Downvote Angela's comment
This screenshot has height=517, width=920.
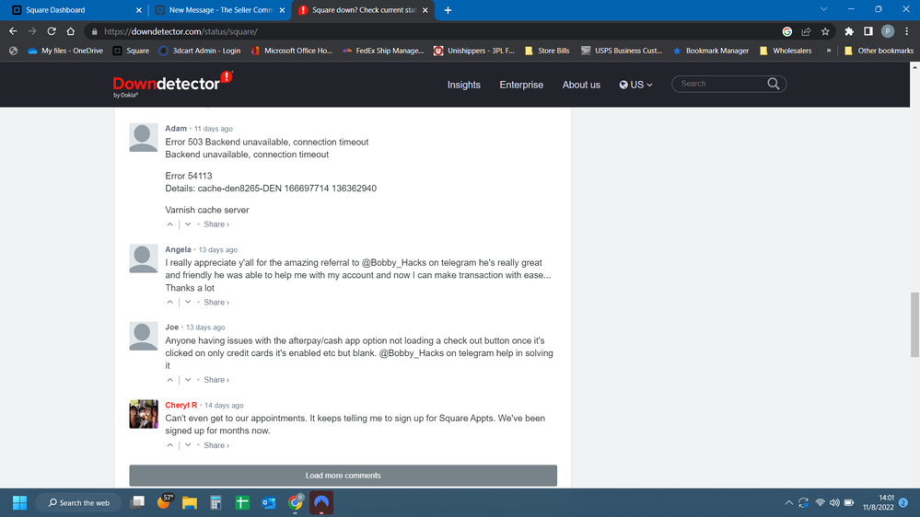188,303
